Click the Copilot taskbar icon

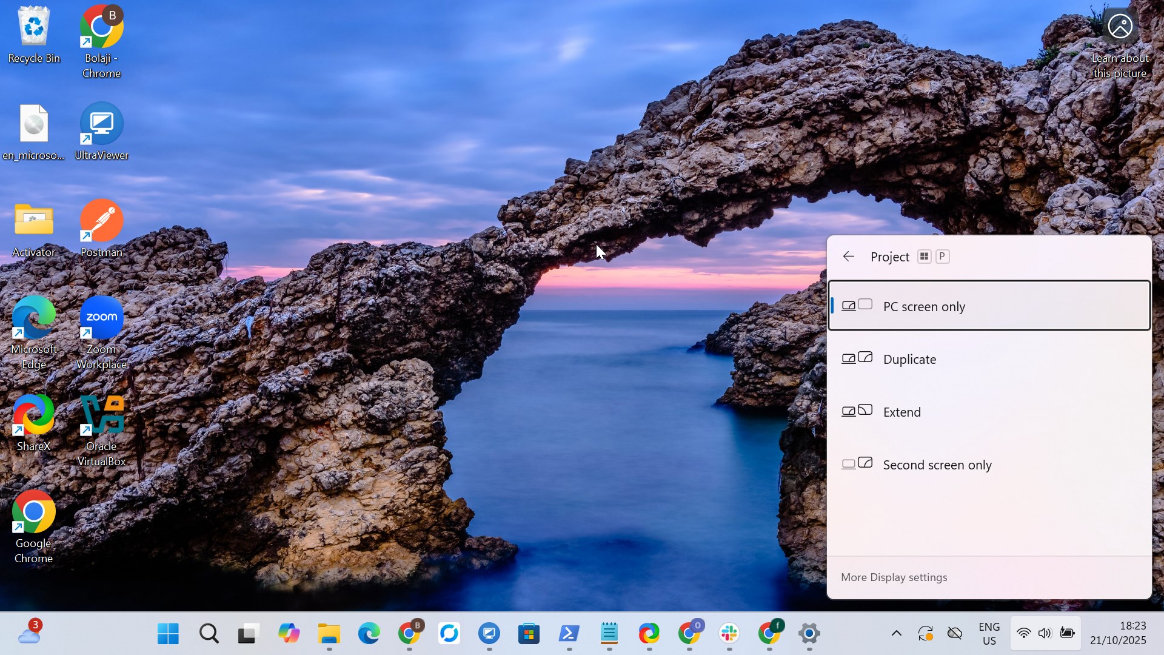[289, 634]
